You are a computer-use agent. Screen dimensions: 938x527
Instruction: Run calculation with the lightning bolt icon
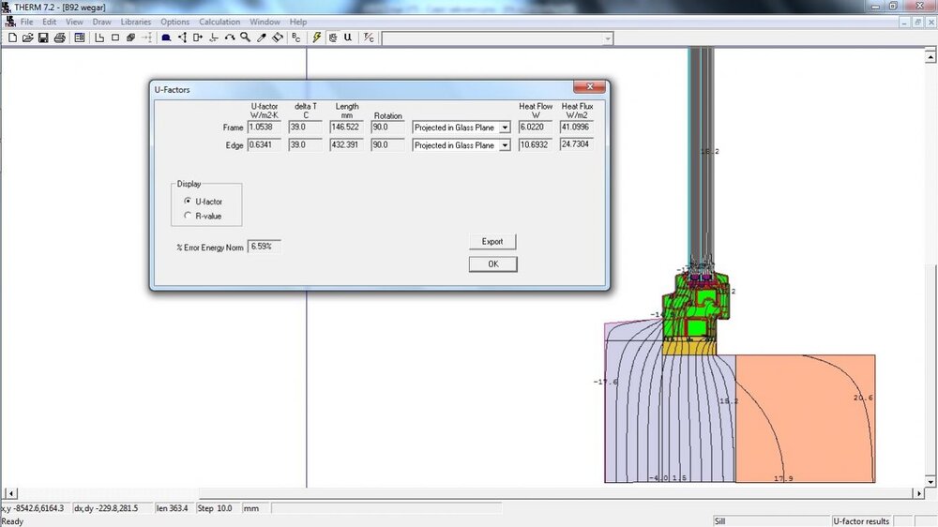pyautogui.click(x=317, y=38)
